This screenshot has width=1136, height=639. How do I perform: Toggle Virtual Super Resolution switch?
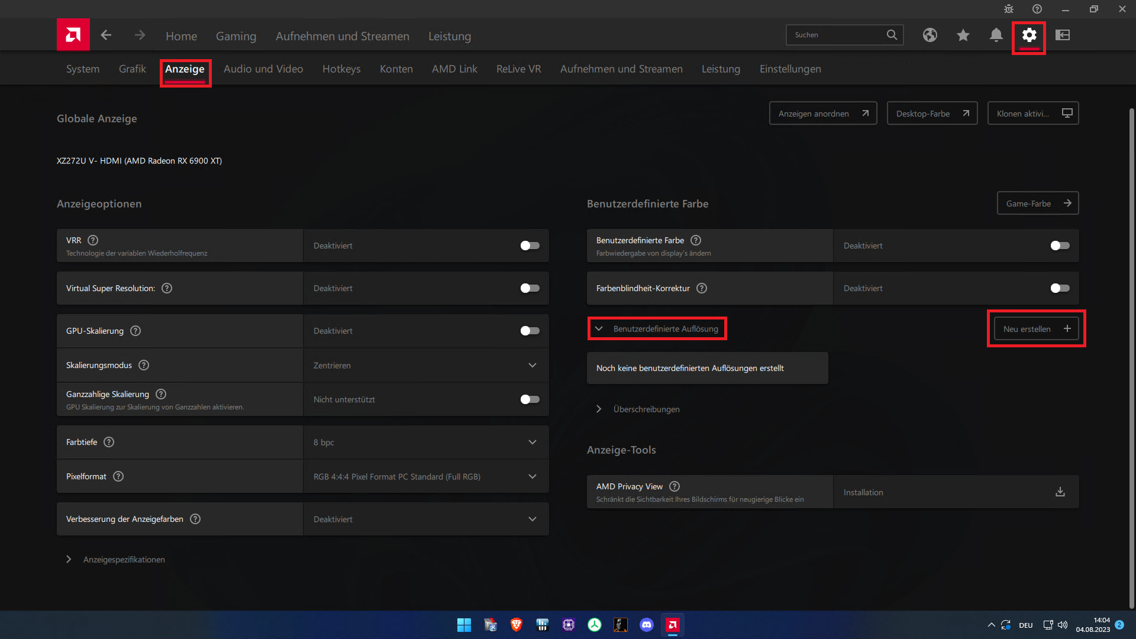tap(530, 288)
